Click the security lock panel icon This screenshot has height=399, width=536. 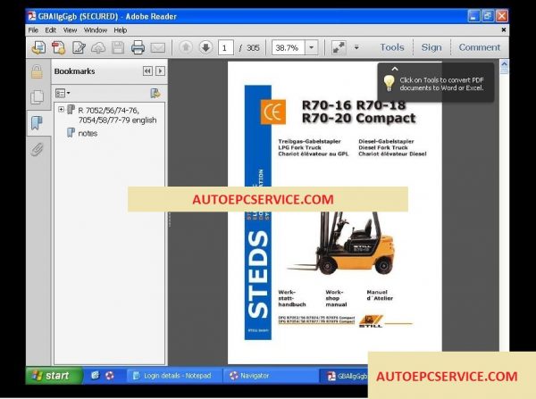tap(37, 71)
